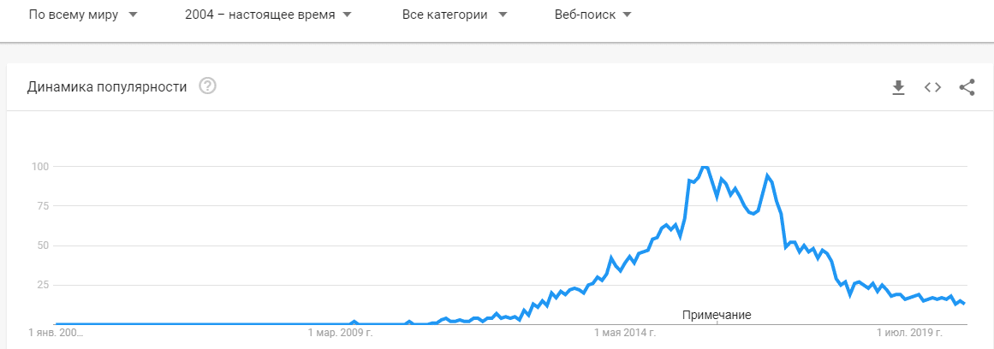The width and height of the screenshot is (994, 349).
Task: Click the Примечание note marker
Action: 717,315
